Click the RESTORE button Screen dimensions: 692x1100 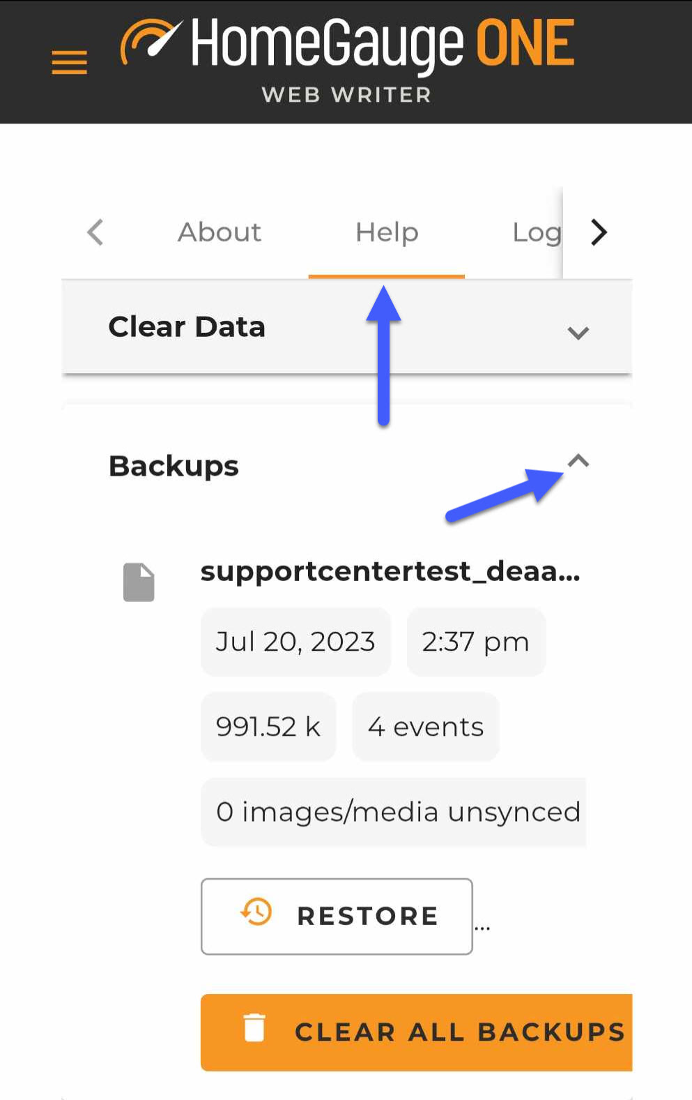pos(337,916)
